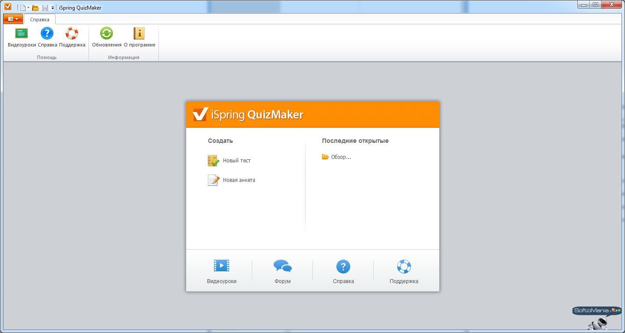625x333 pixels.
Task: Create a new quiz with Новый тест
Action: [229, 161]
